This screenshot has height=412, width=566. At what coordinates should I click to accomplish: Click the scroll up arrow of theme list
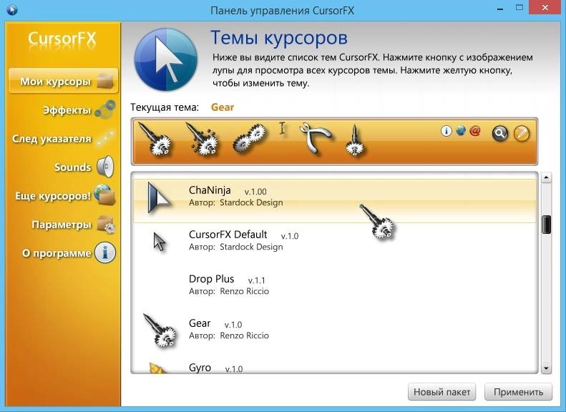click(546, 177)
